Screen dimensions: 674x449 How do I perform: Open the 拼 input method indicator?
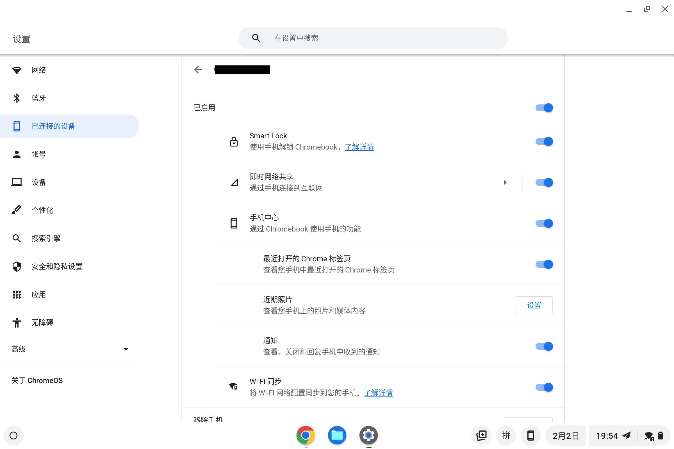coord(506,436)
